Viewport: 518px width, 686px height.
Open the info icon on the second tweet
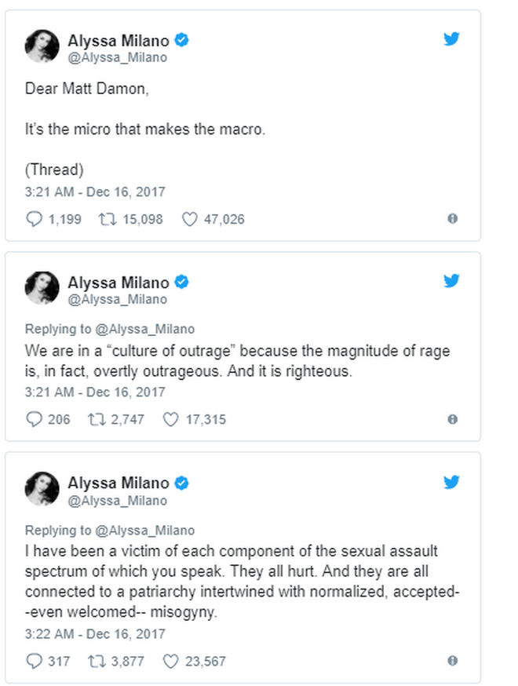click(452, 419)
